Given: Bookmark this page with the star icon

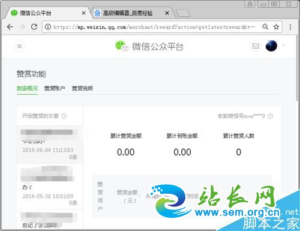Looking at the screenshot, I should coord(276,27).
